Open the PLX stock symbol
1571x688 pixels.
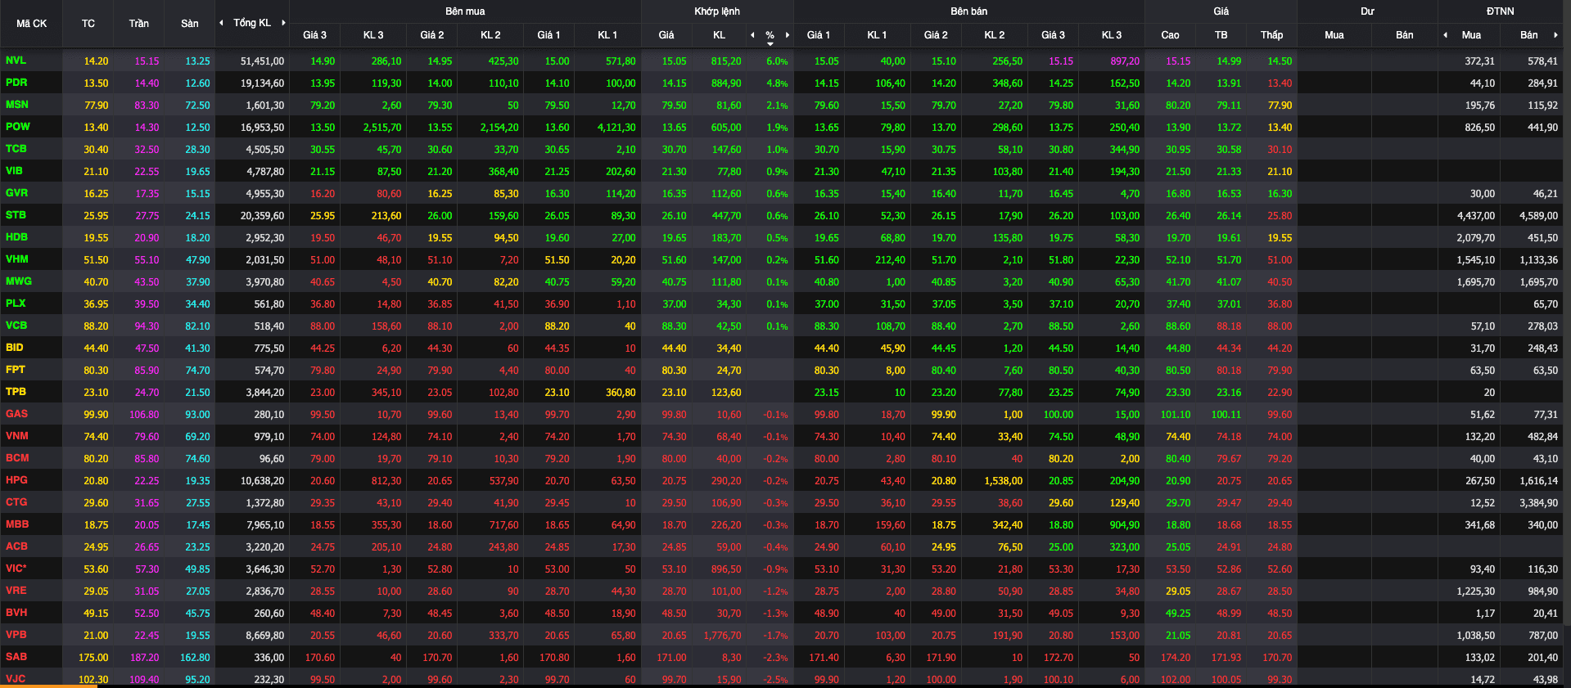(x=16, y=304)
